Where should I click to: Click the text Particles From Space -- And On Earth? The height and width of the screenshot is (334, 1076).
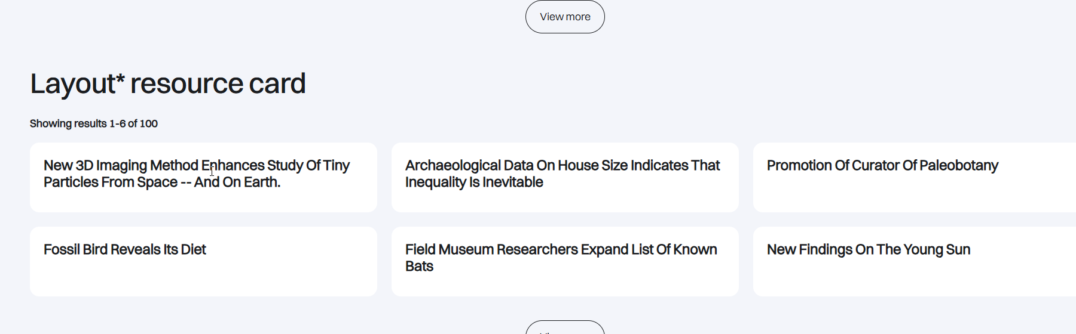pos(161,182)
